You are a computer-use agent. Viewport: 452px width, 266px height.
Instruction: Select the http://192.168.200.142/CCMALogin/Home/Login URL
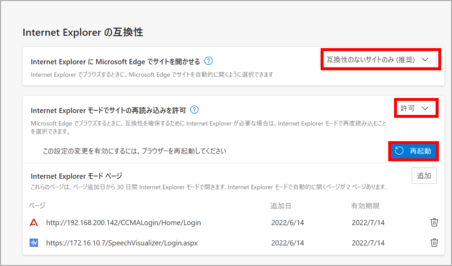click(123, 223)
